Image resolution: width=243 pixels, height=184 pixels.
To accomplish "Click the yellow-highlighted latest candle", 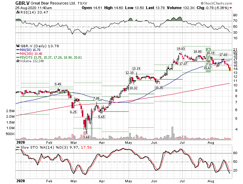I will click(x=230, y=69).
